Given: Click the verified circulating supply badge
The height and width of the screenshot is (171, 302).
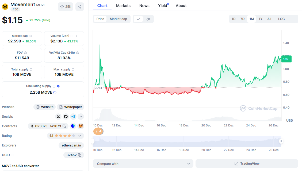Looking at the screenshot, I should [58, 86].
